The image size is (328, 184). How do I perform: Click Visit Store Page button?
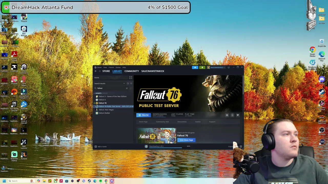click(x=186, y=140)
